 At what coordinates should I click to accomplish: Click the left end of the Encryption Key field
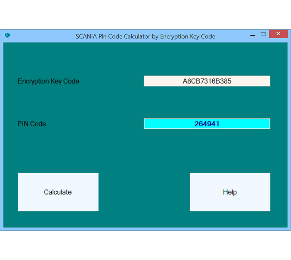click(x=148, y=81)
